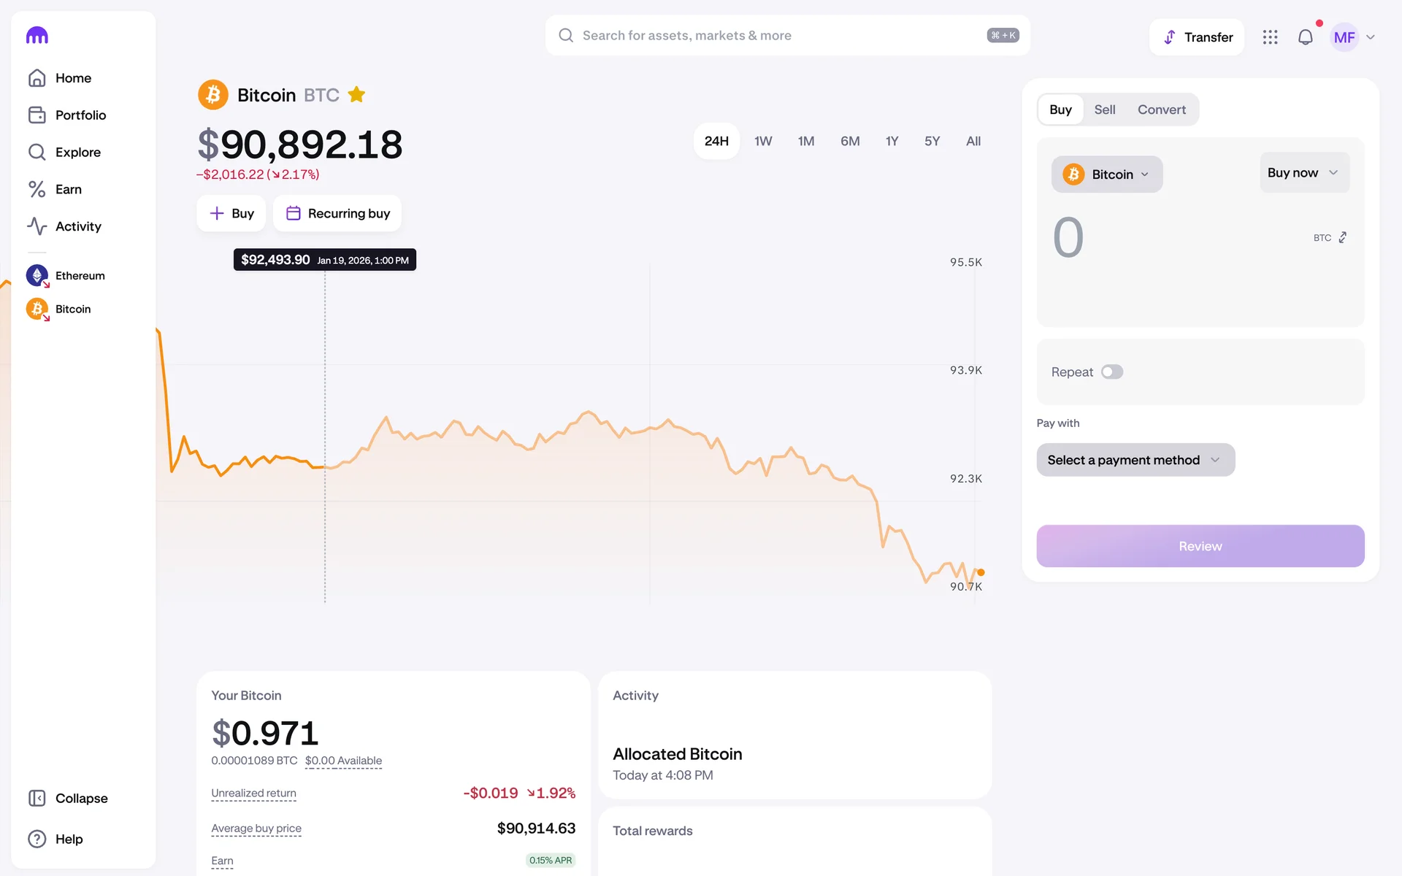Open the Buy now order type dropdown
The height and width of the screenshot is (876, 1402).
(1303, 173)
